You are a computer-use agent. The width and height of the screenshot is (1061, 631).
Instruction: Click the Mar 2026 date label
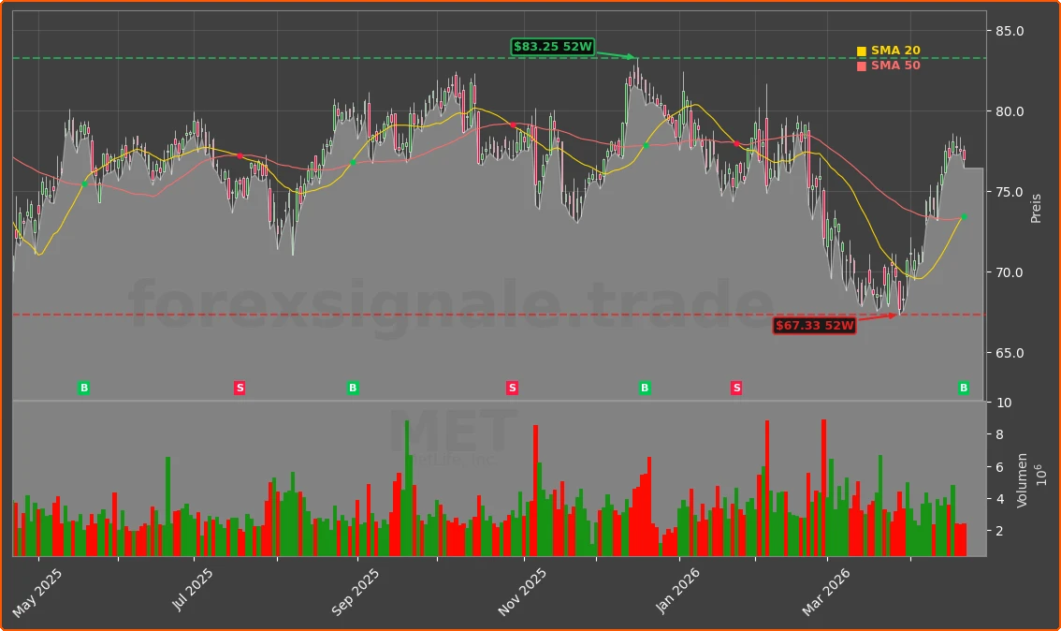click(825, 592)
